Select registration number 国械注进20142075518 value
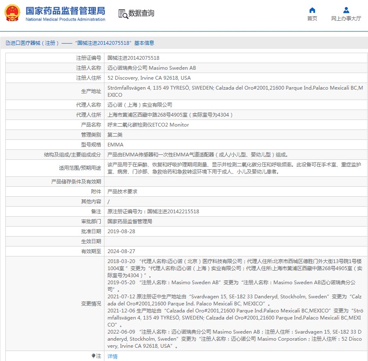 [x=133, y=58]
